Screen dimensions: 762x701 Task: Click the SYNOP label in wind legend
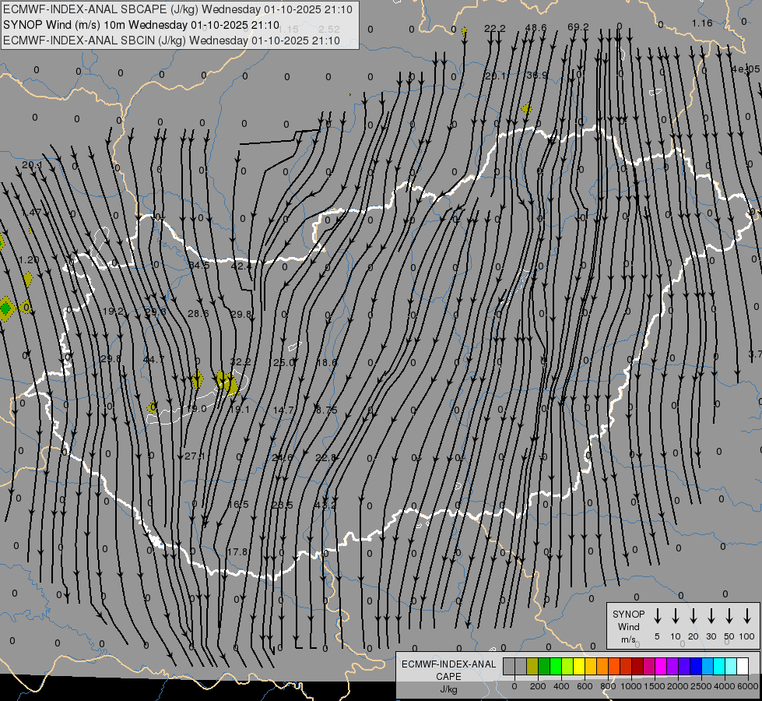pyautogui.click(x=628, y=614)
